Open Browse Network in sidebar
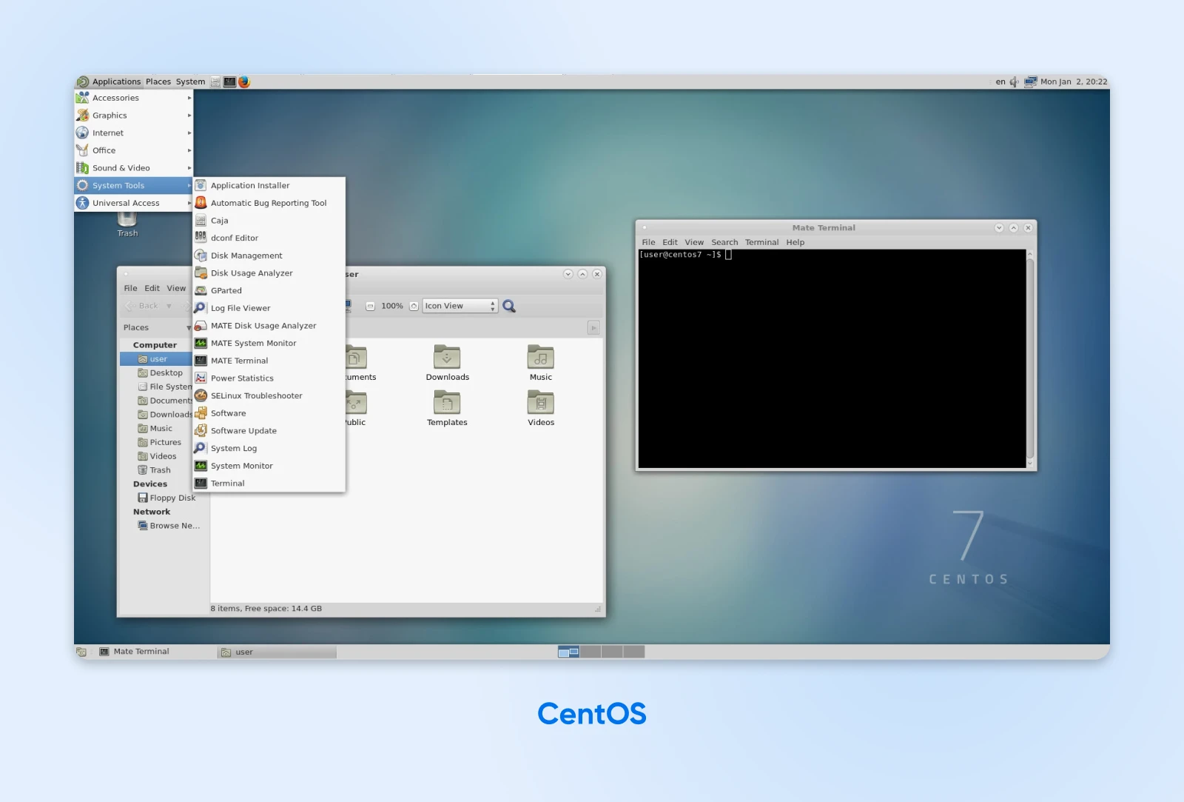This screenshot has height=802, width=1184. [x=169, y=526]
